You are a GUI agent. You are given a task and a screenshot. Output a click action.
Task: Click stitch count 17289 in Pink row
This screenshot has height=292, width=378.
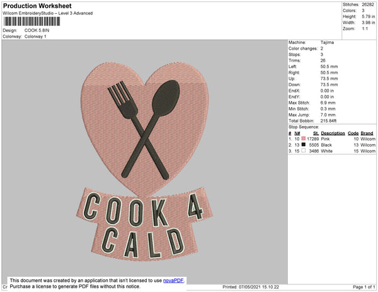point(313,139)
